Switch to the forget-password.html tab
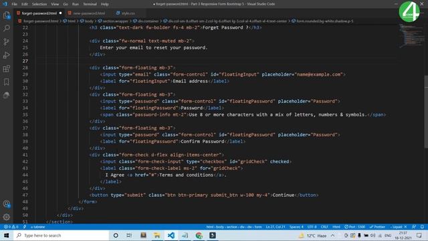The width and height of the screenshot is (428, 241). pos(39,13)
